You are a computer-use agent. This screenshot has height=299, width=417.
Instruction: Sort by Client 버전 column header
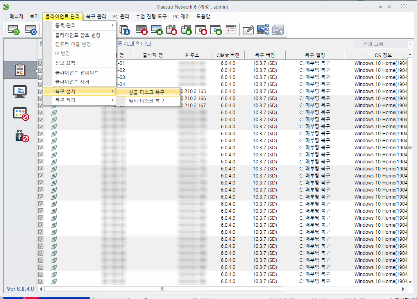(227, 56)
